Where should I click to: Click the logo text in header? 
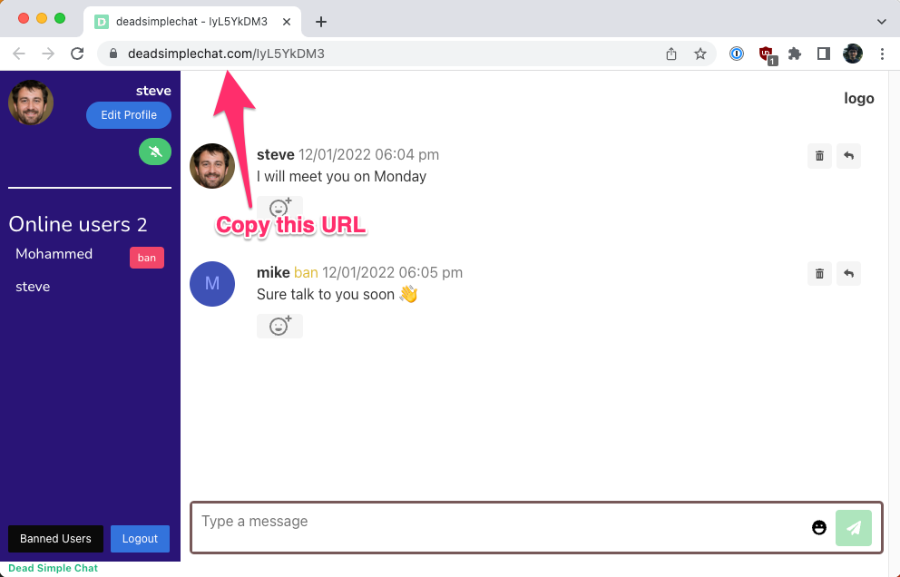tap(858, 98)
